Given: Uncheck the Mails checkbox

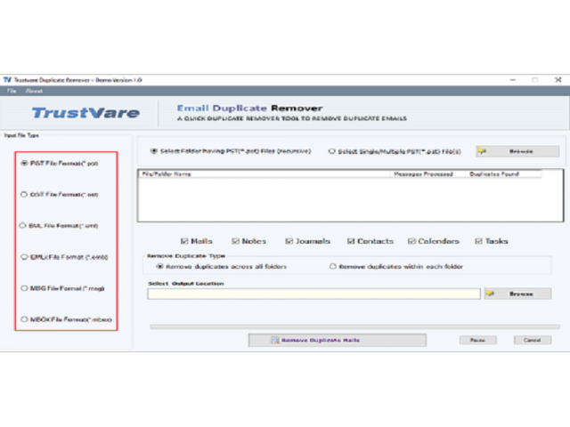Looking at the screenshot, I should pos(184,241).
